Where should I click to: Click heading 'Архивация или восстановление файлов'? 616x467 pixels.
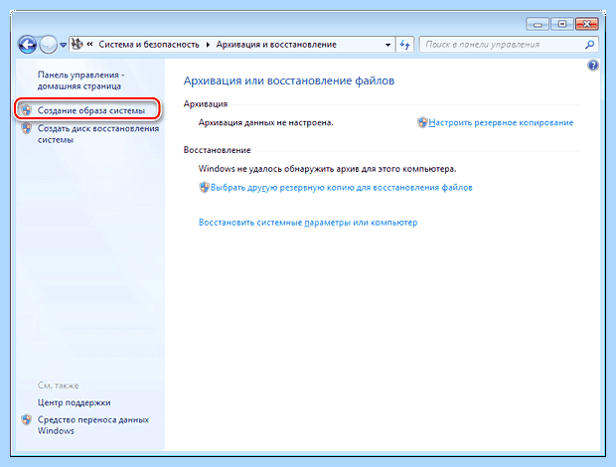pyautogui.click(x=289, y=80)
